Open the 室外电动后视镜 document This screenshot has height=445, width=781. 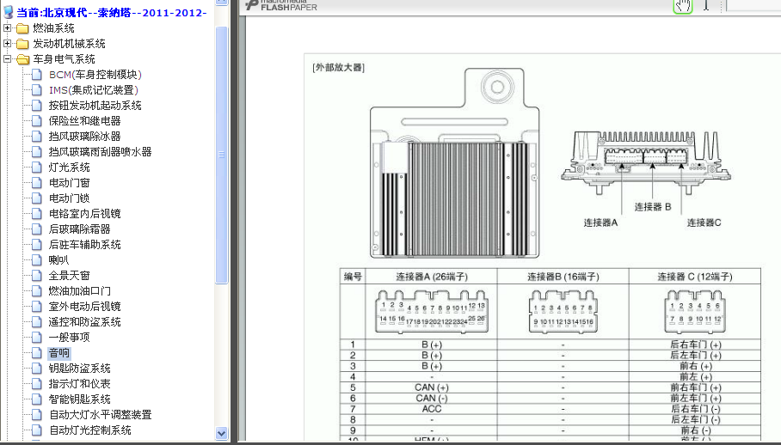coord(84,307)
